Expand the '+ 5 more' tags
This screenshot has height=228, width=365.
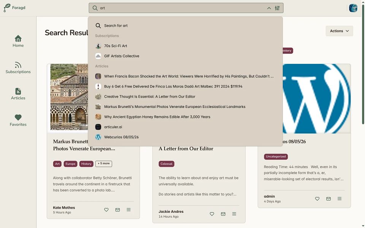coord(103,163)
